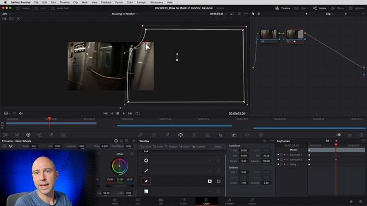Edit the window Pan value 44.99

[x=244, y=156]
